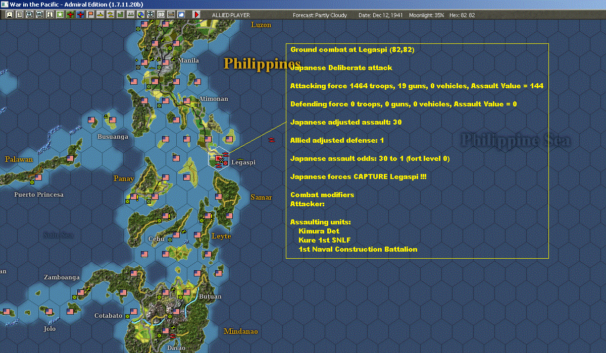Screen dimensions: 606x353
Task: Click the 'Japanese adjusted assault: 30' line
Action: pyautogui.click(x=346, y=122)
